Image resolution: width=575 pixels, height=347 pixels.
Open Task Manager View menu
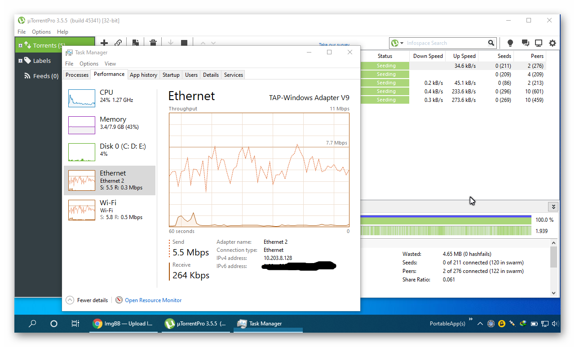(110, 64)
